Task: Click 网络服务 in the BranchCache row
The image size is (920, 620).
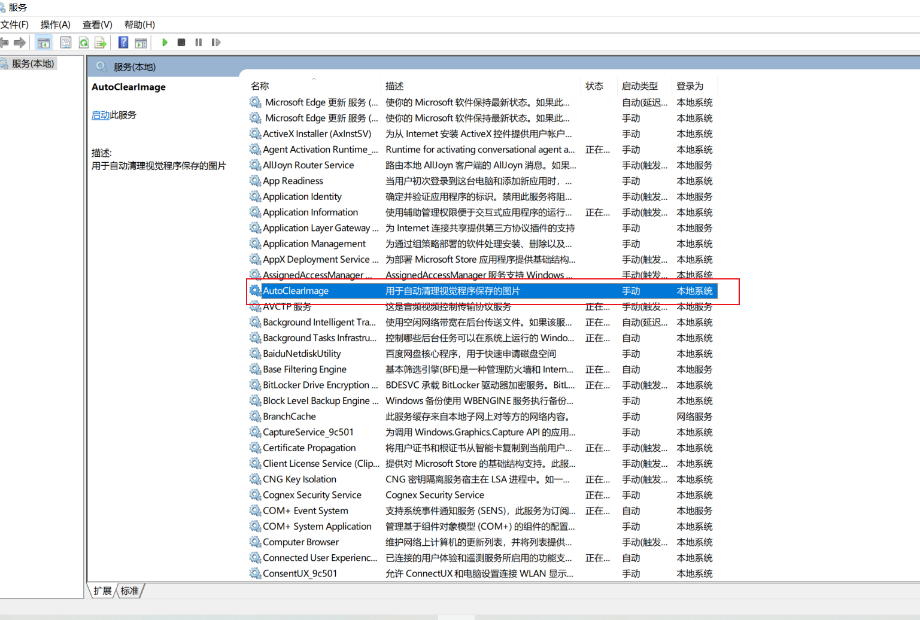Action: coord(694,417)
